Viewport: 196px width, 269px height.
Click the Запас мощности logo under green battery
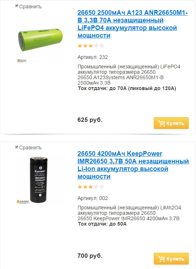point(22,60)
